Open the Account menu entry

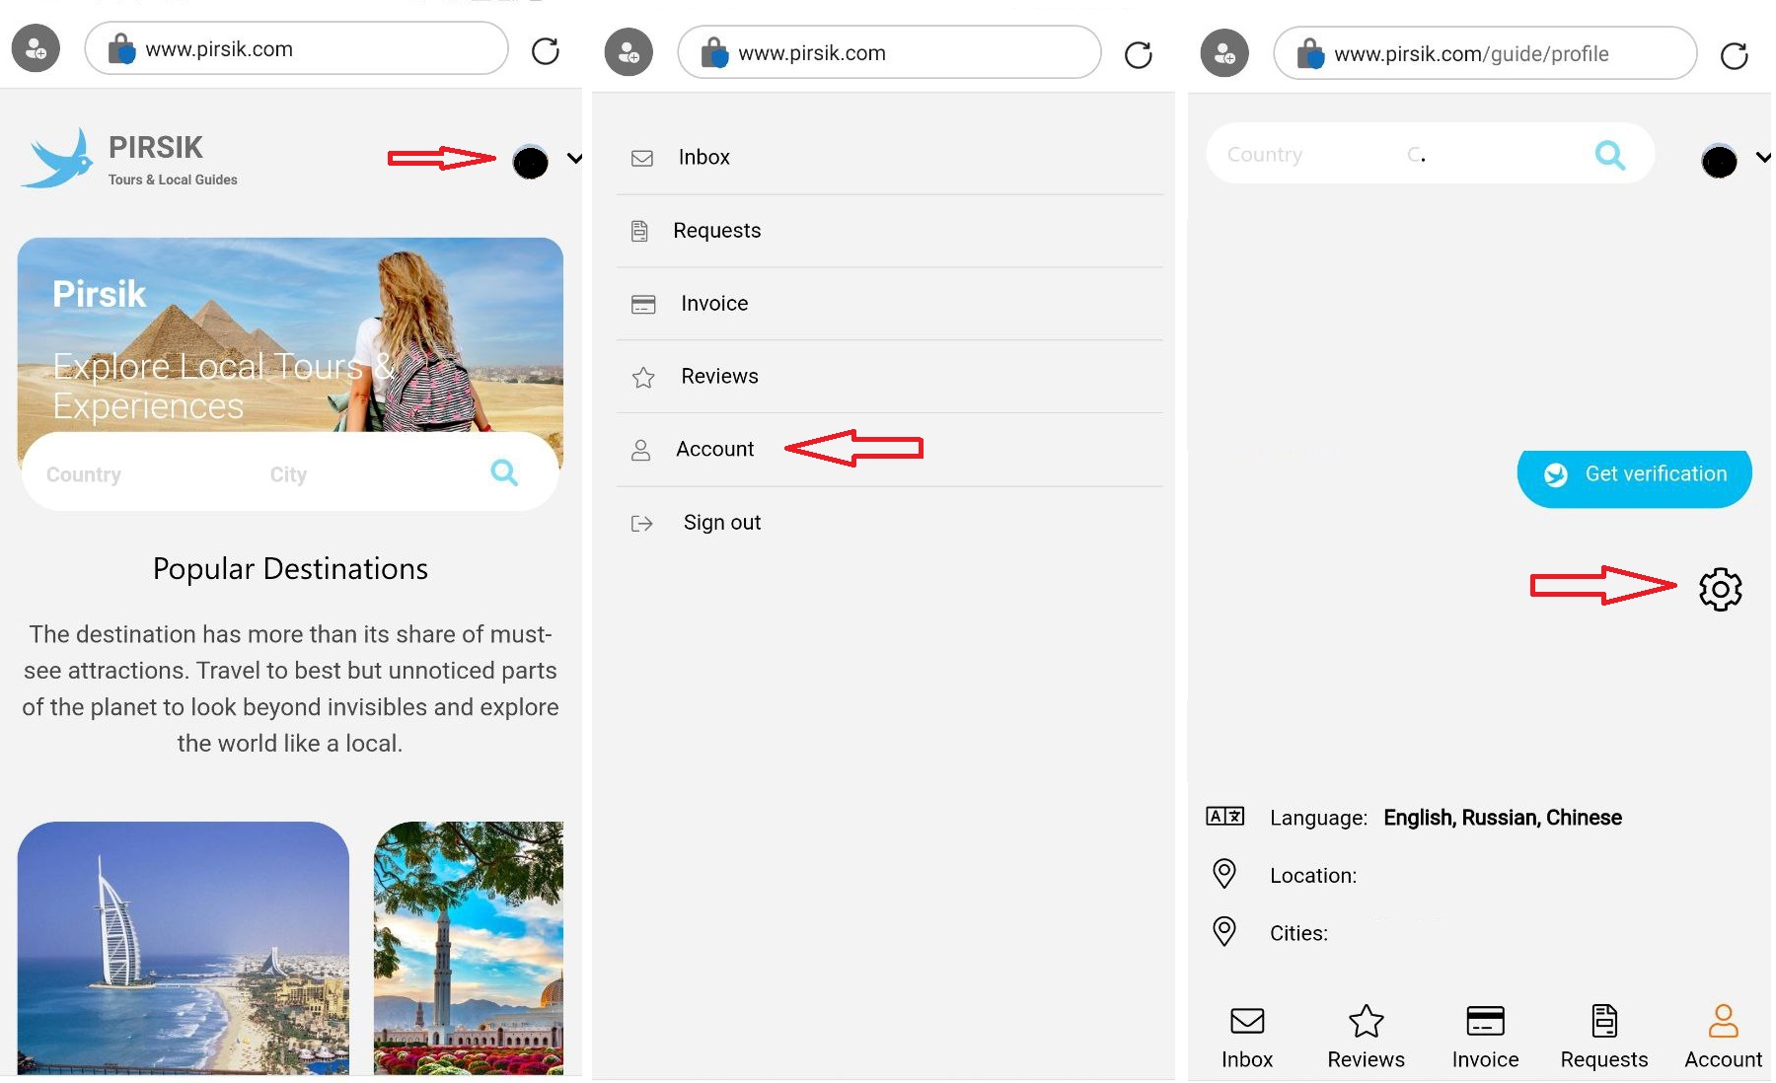tap(714, 449)
